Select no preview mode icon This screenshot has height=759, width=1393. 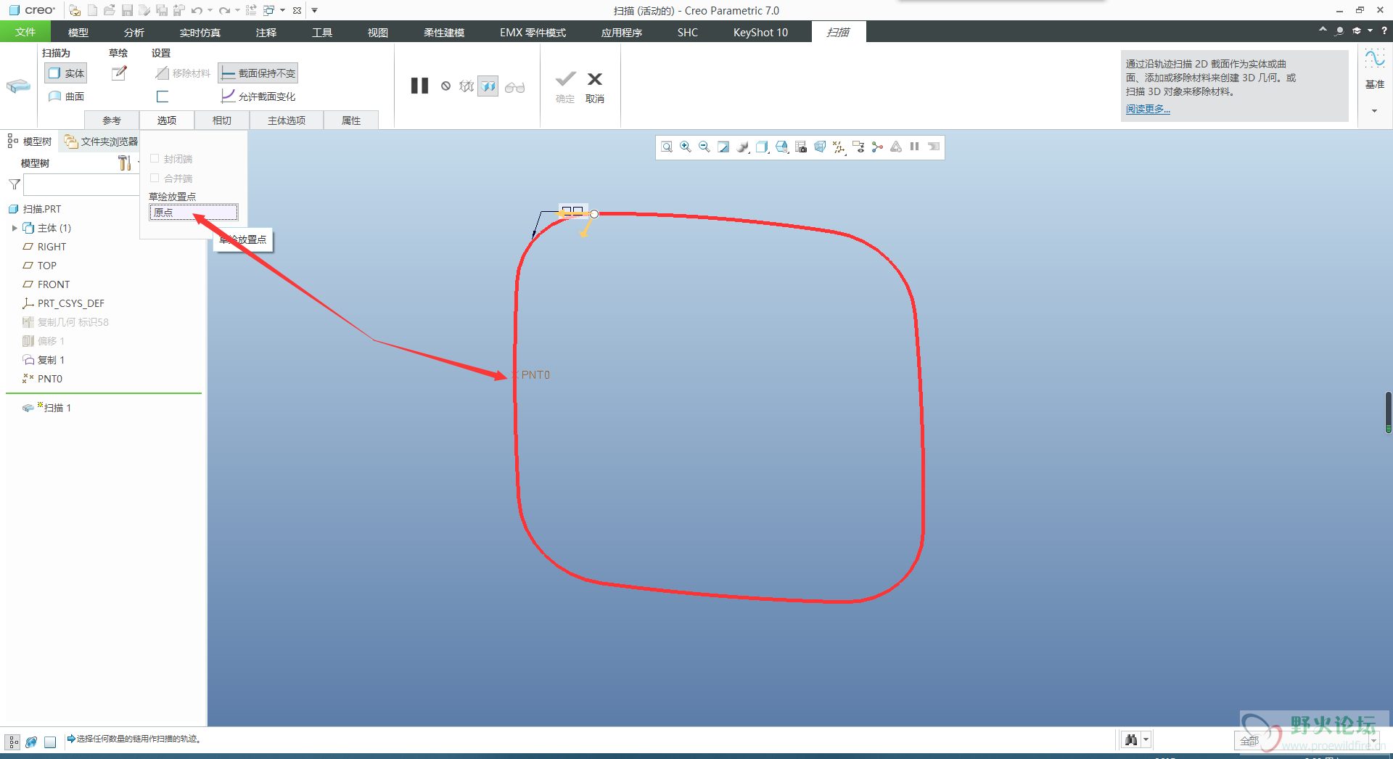point(445,86)
